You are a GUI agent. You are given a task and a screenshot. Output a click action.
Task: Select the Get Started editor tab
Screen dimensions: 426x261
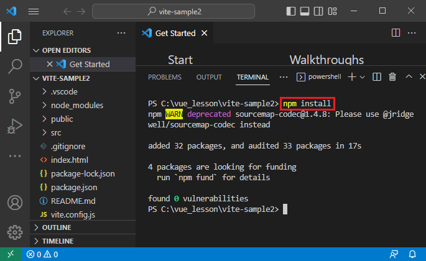coord(174,33)
